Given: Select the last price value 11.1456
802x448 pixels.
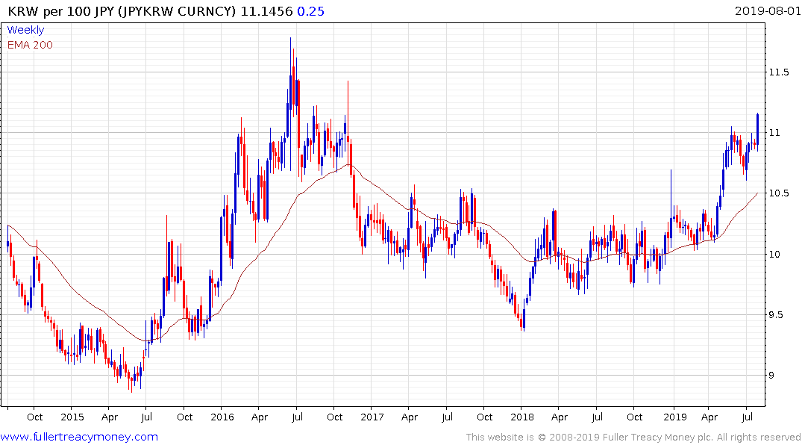Looking at the screenshot, I should (266, 11).
